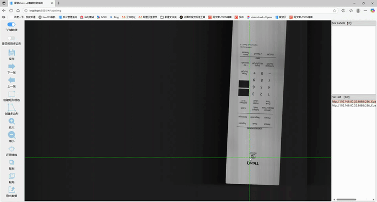The width and height of the screenshot is (377, 202).
Task: Select the first highlighted URL in File List
Action: tap(354, 102)
